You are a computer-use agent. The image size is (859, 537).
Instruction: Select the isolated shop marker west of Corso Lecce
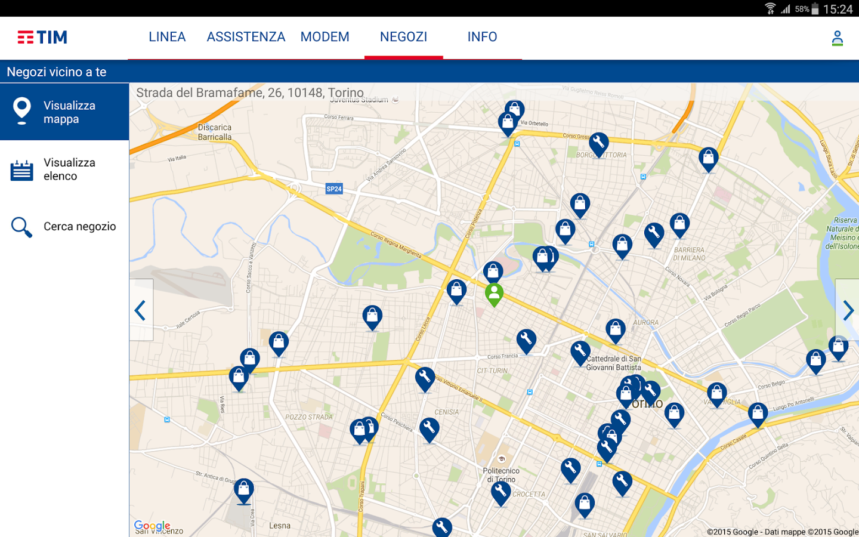click(372, 317)
